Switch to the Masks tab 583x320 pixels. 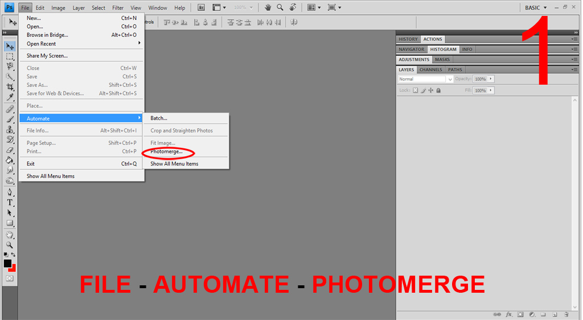pos(442,60)
